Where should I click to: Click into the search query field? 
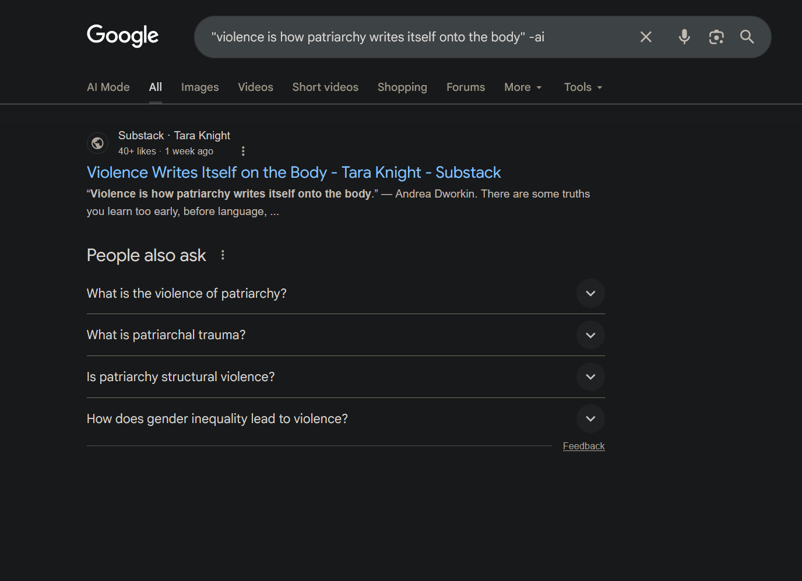408,37
